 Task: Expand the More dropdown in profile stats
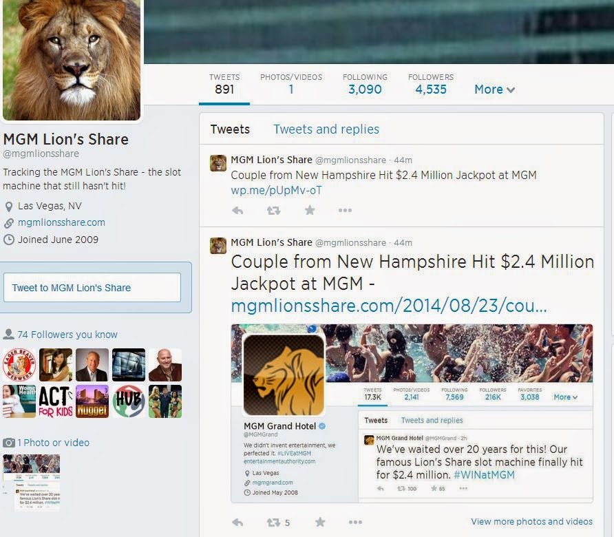point(494,89)
